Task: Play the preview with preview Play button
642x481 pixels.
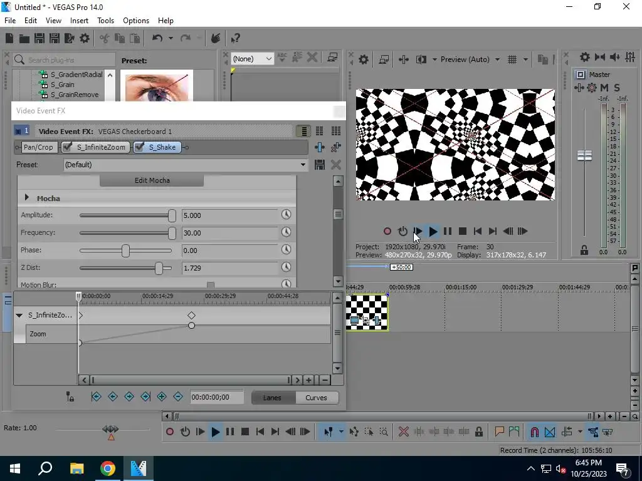Action: click(x=433, y=232)
